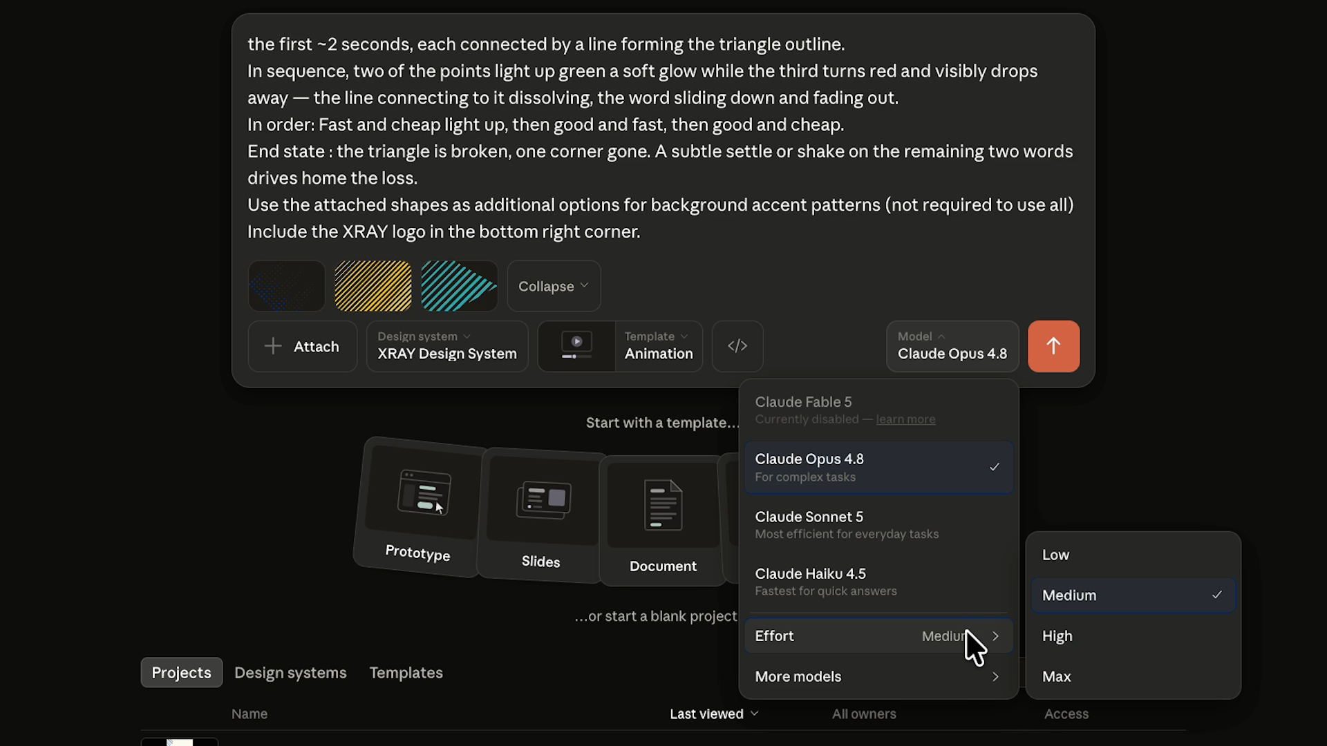
Task: Open the dark dotted pattern attachment
Action: (287, 286)
